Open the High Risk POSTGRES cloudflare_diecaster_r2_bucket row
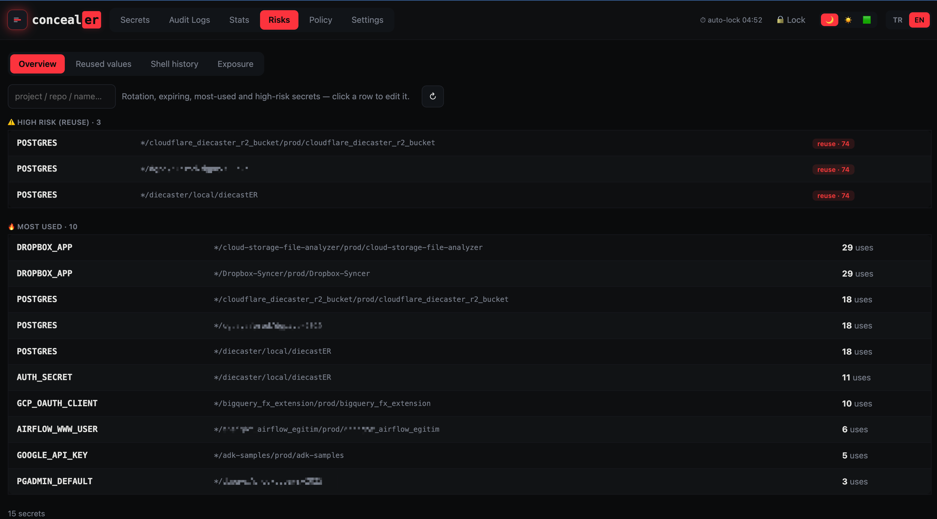The height and width of the screenshot is (519, 937). [x=469, y=143]
